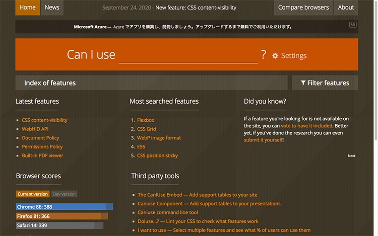Open Compare browsers page
378x236 pixels.
coord(303,8)
